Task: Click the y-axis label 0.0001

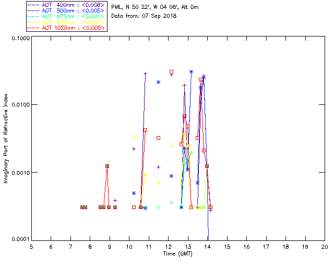Action: 21,239
